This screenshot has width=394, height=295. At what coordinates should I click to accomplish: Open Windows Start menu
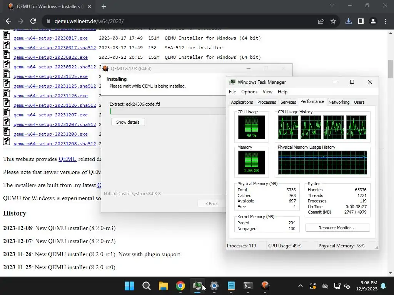point(129,286)
